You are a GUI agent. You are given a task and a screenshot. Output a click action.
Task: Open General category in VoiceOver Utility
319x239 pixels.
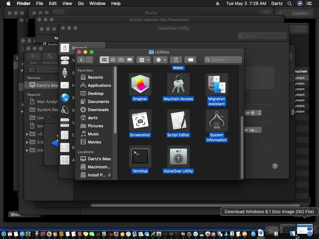tap(65, 48)
